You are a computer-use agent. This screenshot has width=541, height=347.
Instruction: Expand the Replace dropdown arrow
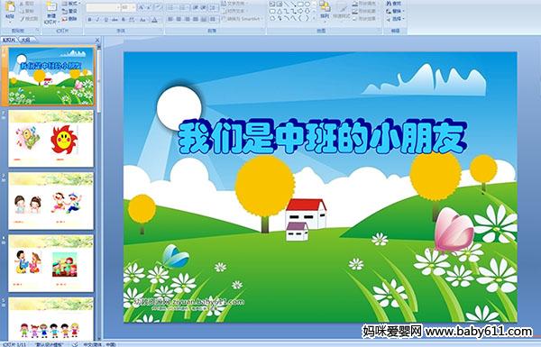(x=403, y=11)
